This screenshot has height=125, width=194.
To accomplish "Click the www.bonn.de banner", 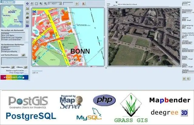I will [15, 77].
